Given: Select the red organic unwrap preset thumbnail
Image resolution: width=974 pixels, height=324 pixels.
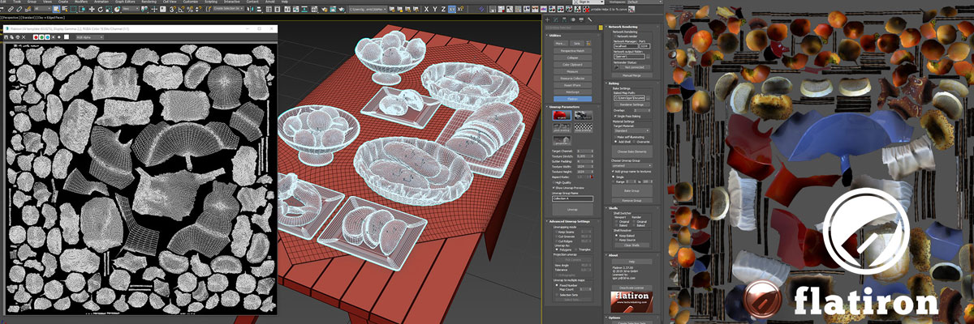Looking at the screenshot, I should tap(561, 116).
